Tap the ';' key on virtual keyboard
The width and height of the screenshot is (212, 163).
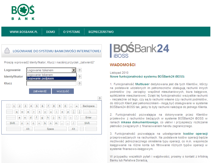[71, 117]
